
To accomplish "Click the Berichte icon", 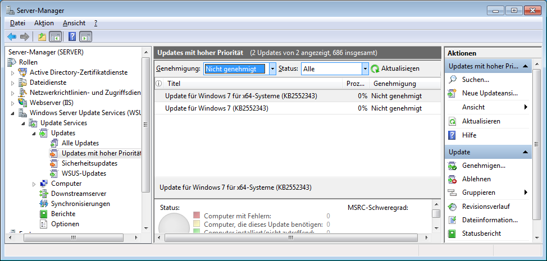I will (x=44, y=214).
